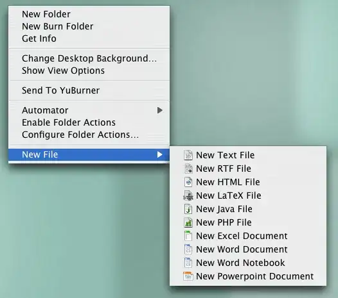This screenshot has width=338, height=298.
Task: Click the Powerpoint document icon
Action: point(188,276)
